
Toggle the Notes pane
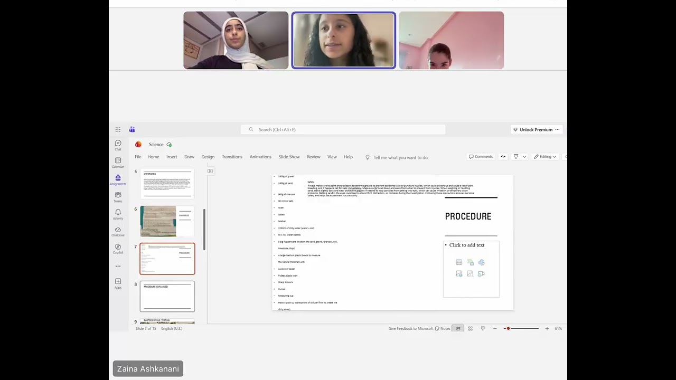point(443,328)
